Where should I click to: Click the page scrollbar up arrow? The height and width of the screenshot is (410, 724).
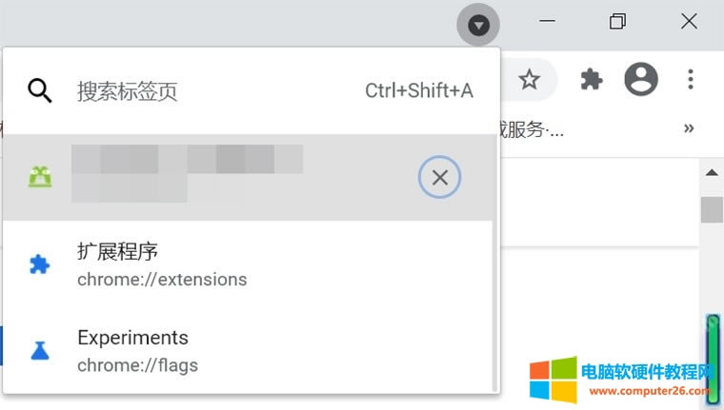pyautogui.click(x=712, y=172)
